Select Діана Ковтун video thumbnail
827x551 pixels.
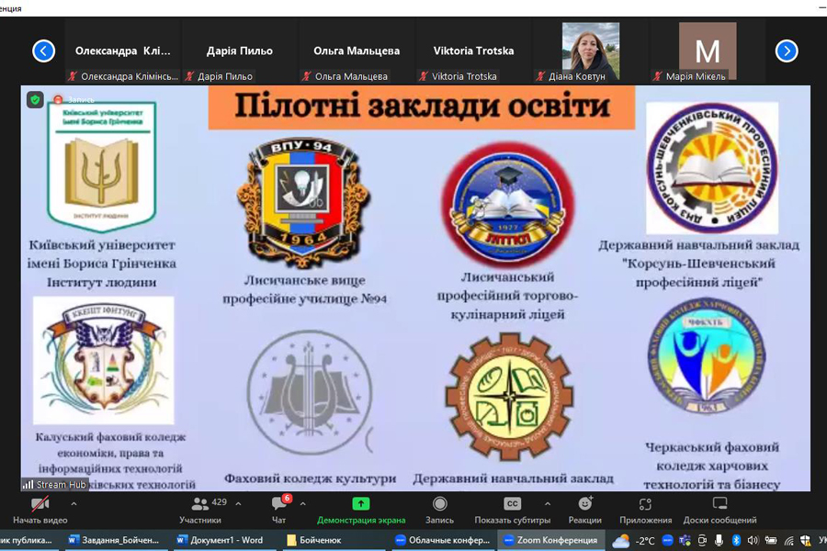(x=591, y=51)
